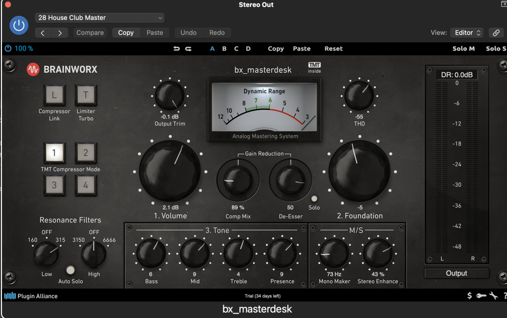The image size is (507, 318).
Task: Click the 100 % mix value
Action: [24, 49]
